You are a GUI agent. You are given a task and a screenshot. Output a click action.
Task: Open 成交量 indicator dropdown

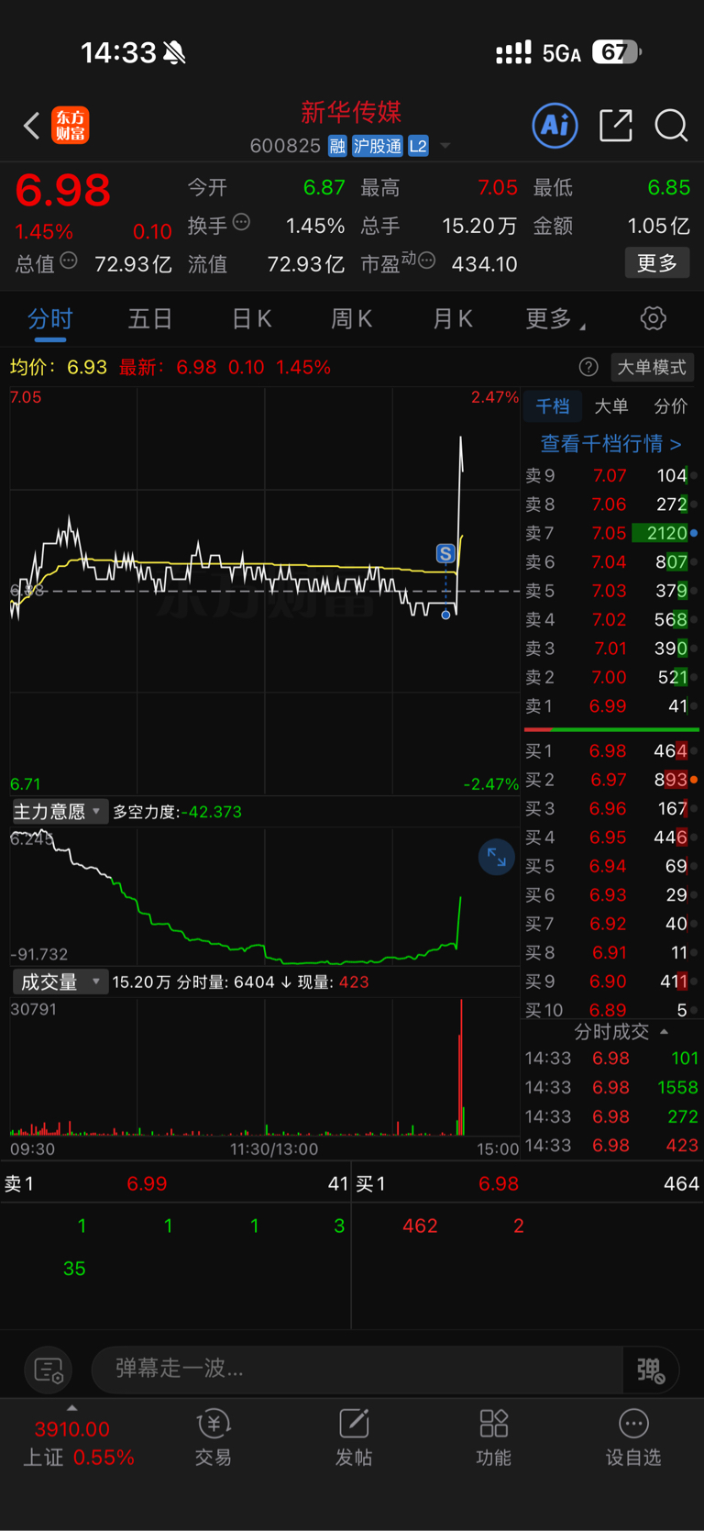(60, 982)
